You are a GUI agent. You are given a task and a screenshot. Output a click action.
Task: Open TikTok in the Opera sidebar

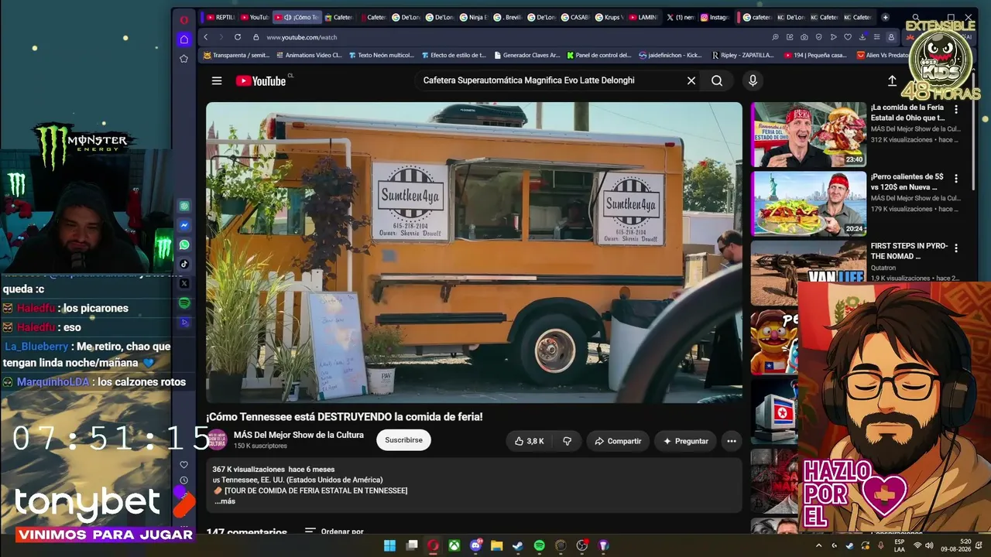click(184, 264)
